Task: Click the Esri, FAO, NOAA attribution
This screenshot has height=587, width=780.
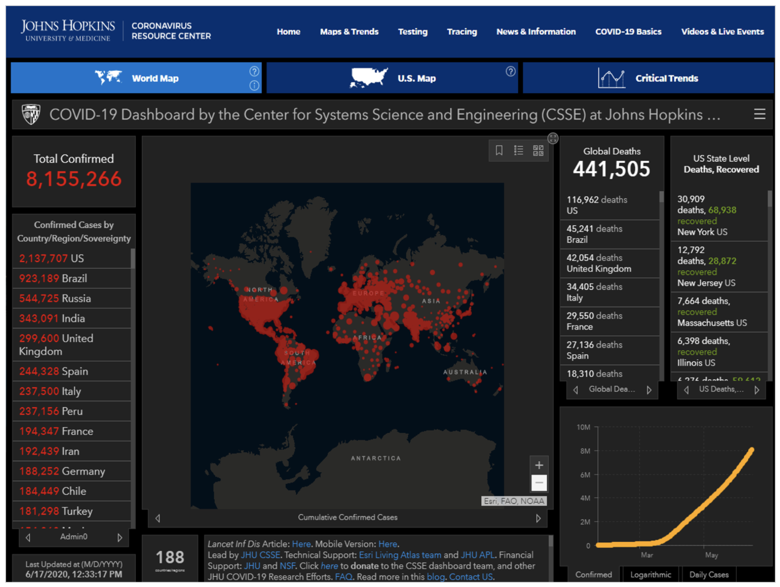Action: click(514, 501)
